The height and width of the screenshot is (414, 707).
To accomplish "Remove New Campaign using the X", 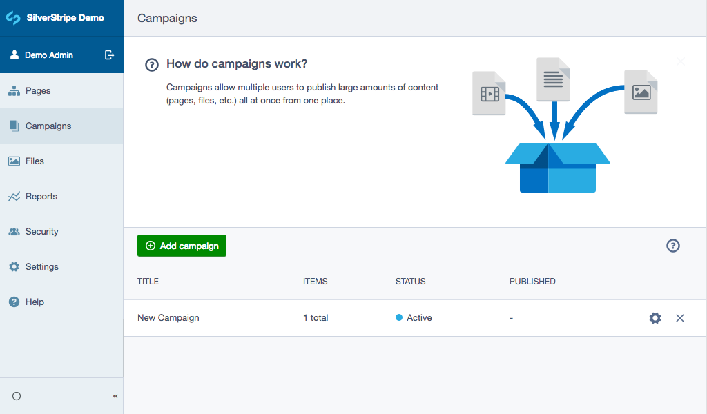I will coord(680,318).
